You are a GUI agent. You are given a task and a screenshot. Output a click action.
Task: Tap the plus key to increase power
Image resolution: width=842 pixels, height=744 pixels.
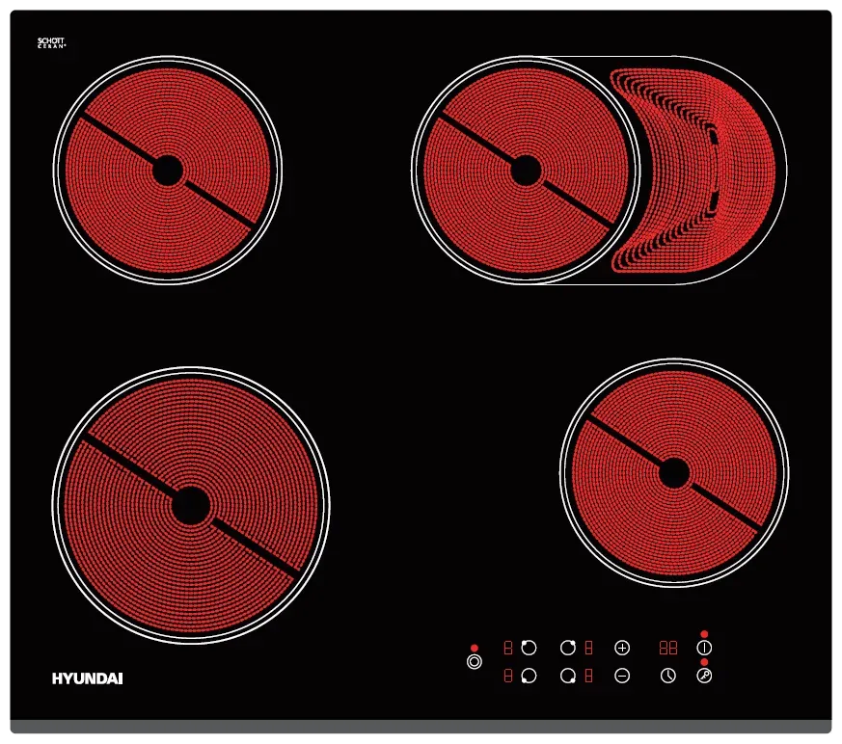point(622,648)
